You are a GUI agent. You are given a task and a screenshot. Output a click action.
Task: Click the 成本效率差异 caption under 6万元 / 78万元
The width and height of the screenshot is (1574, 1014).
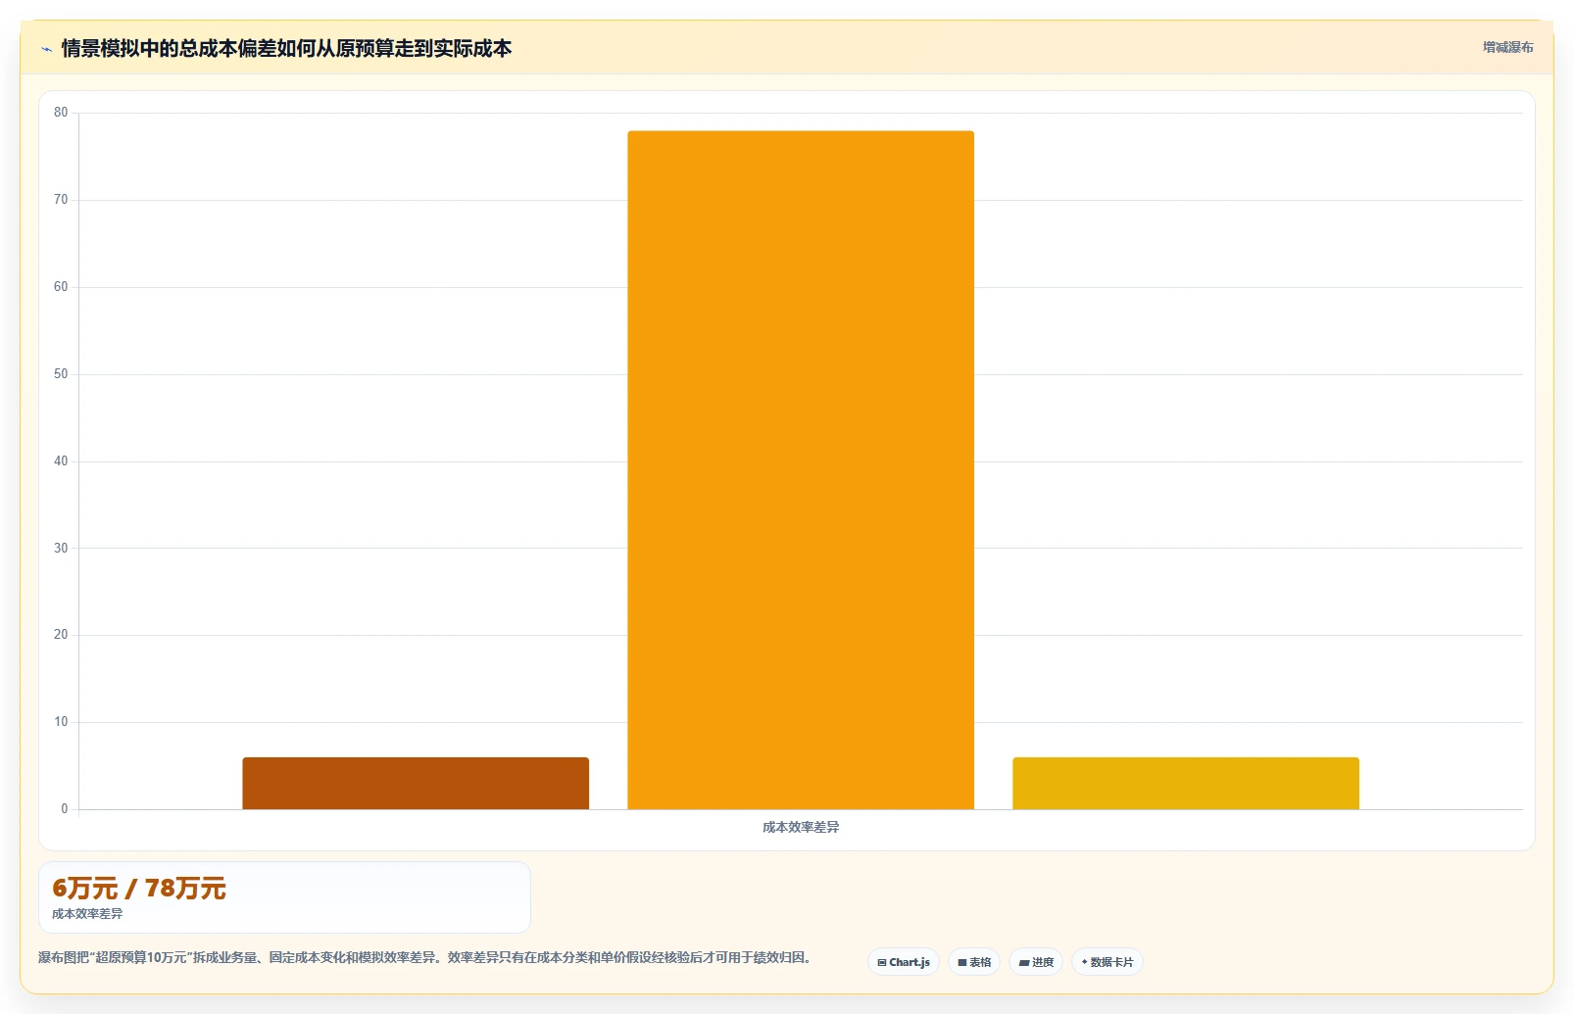(87, 914)
